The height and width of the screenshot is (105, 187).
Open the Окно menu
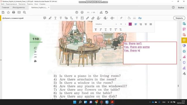(36, 4)
